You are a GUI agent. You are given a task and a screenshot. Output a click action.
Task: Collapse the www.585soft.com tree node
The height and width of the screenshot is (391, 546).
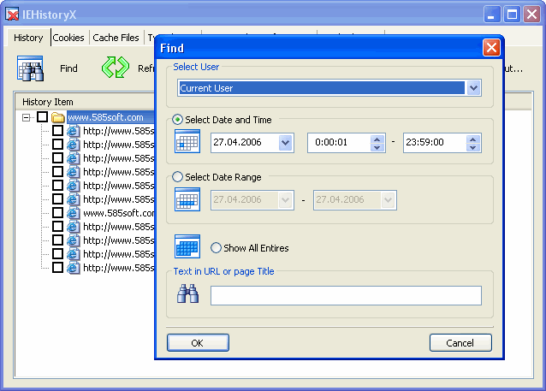[26, 118]
